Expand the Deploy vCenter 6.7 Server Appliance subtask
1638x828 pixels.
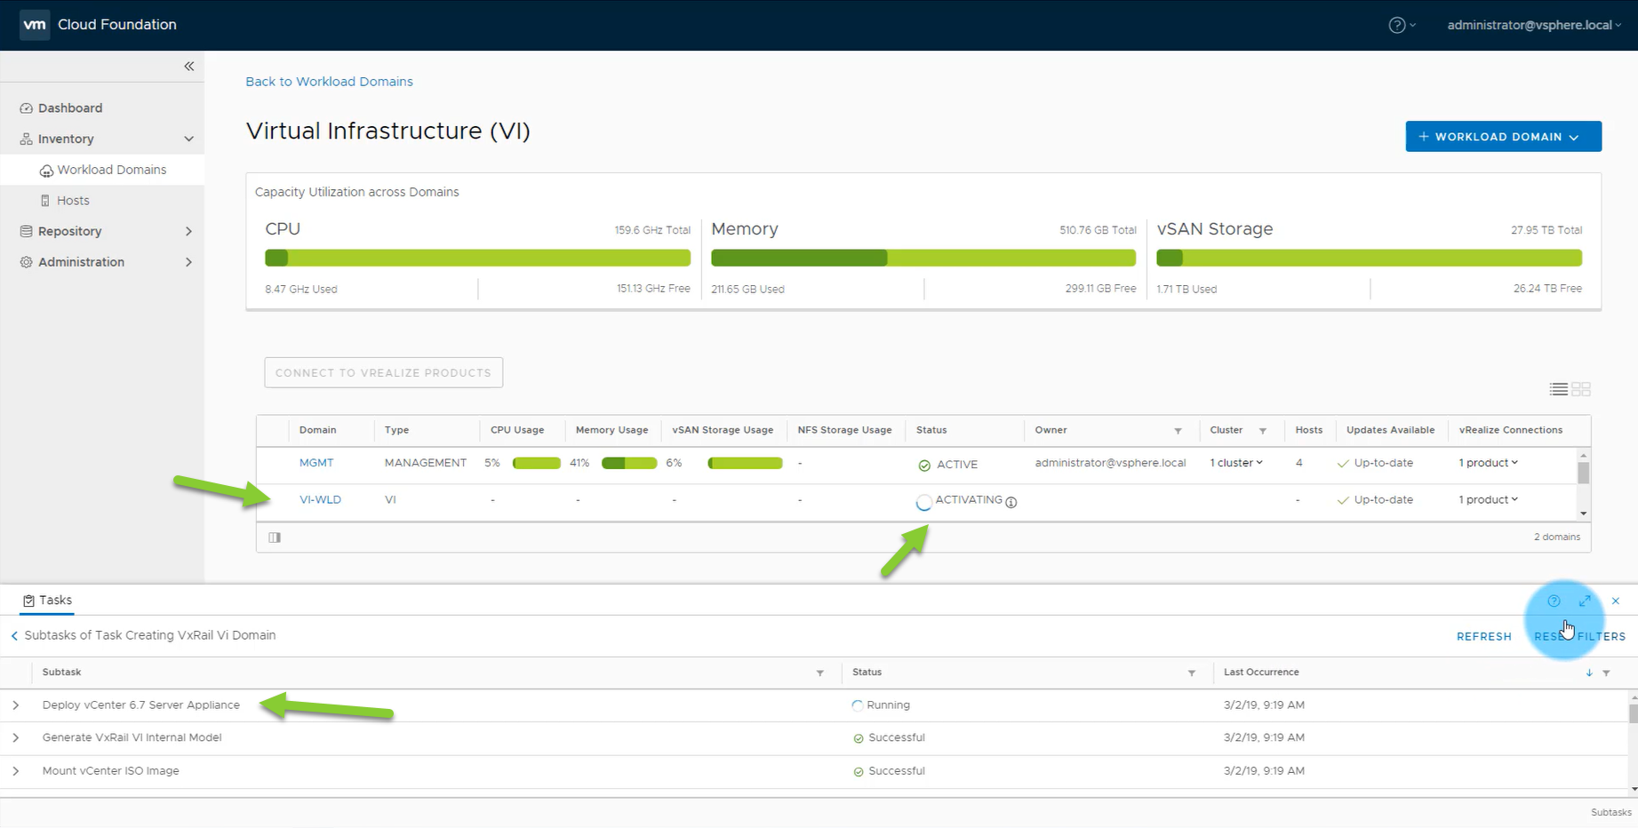(16, 705)
